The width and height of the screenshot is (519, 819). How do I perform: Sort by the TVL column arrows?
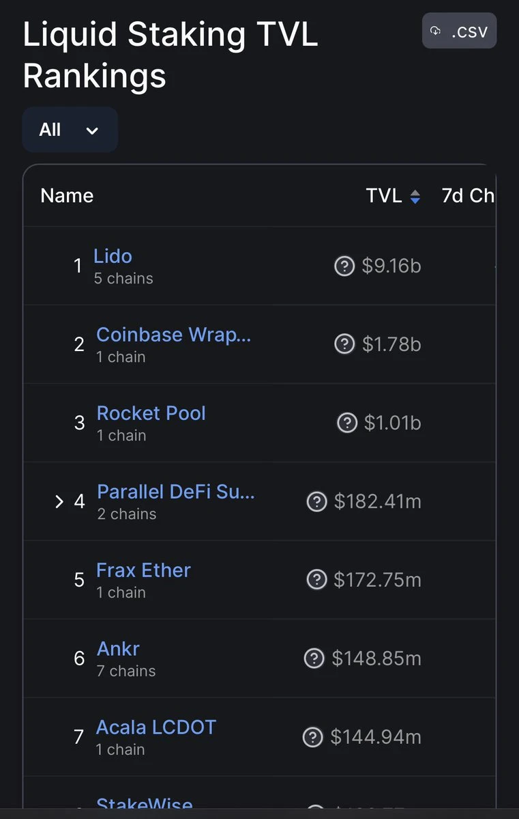[415, 197]
